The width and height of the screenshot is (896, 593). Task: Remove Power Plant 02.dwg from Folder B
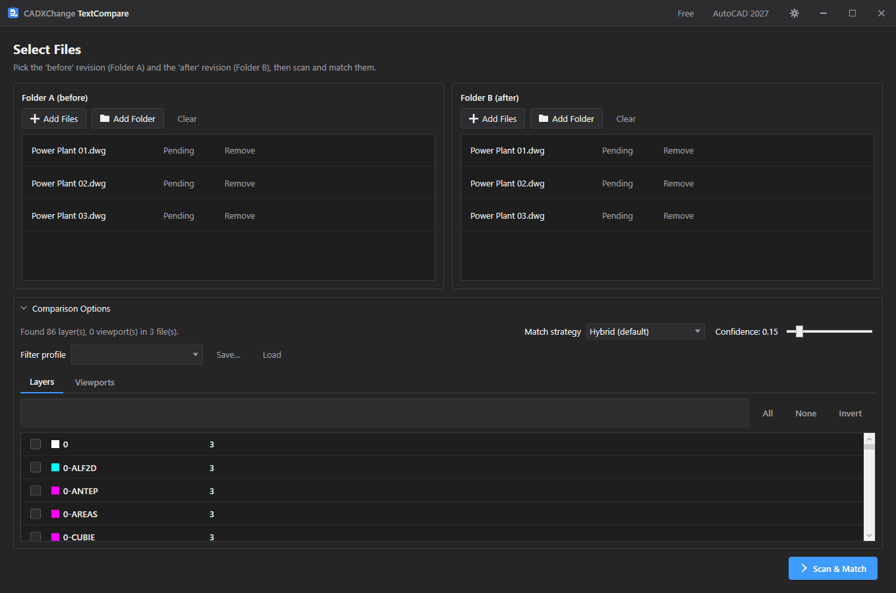[679, 184]
